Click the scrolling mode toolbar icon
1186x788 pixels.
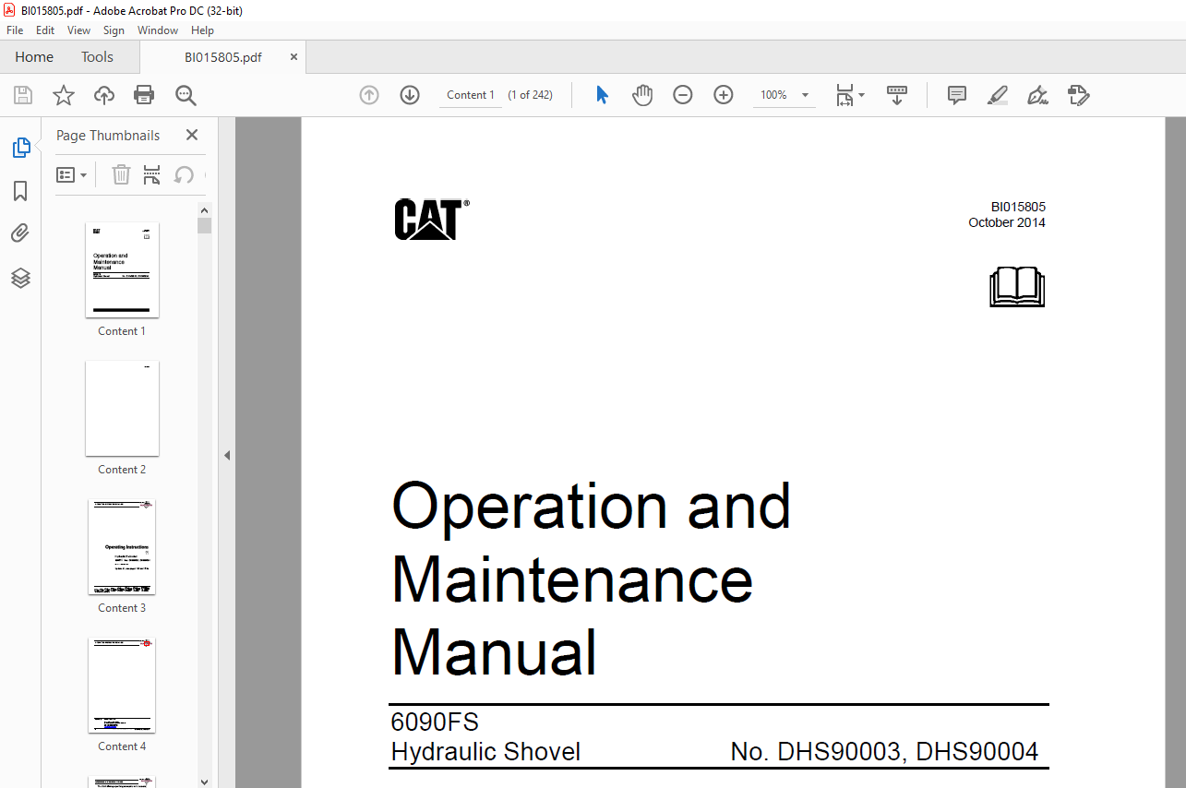(897, 95)
